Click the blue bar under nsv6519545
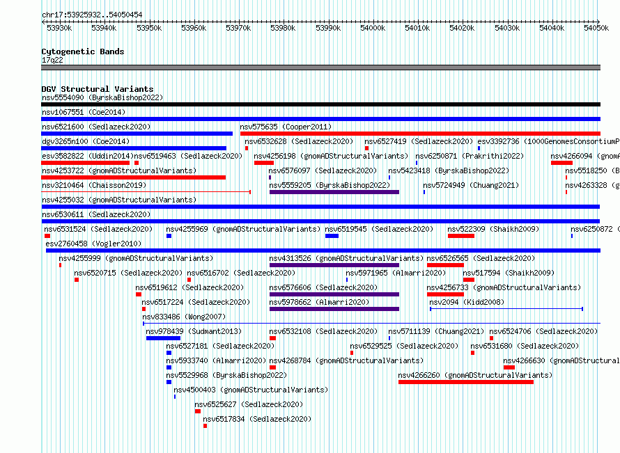The image size is (620, 453). [x=332, y=236]
